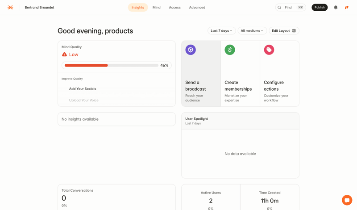Click the app logo in top-left corner
Screen dimensions: 357x210
tap(10, 8)
